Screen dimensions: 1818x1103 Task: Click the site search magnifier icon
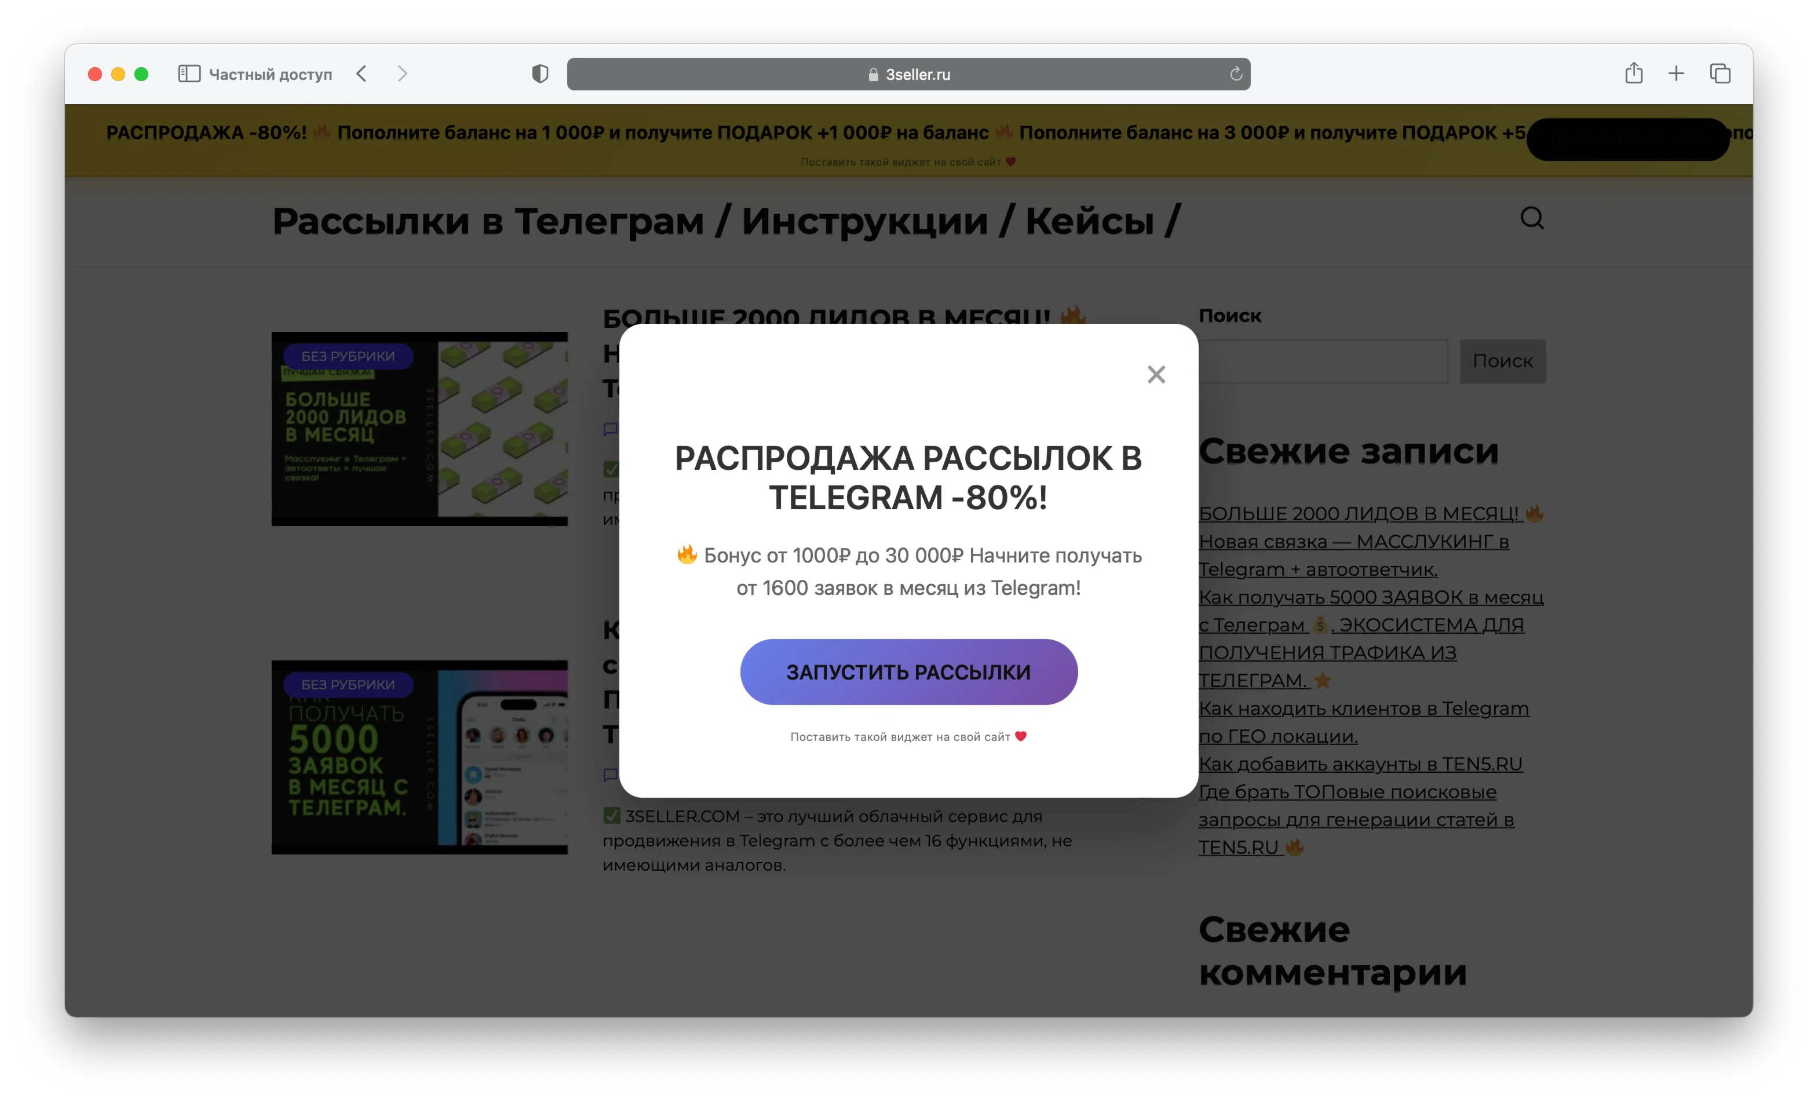[x=1532, y=218]
